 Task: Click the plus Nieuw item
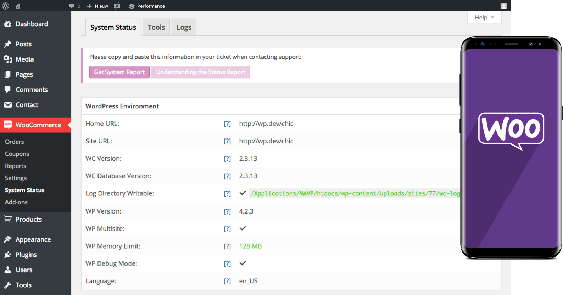(97, 6)
